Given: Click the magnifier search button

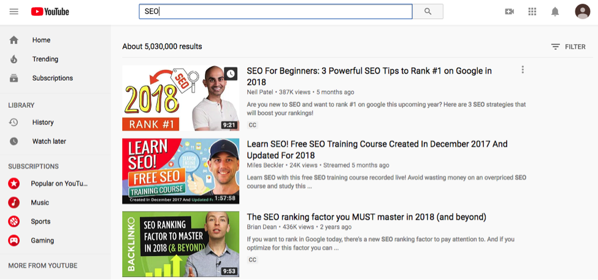Looking at the screenshot, I should click(428, 12).
